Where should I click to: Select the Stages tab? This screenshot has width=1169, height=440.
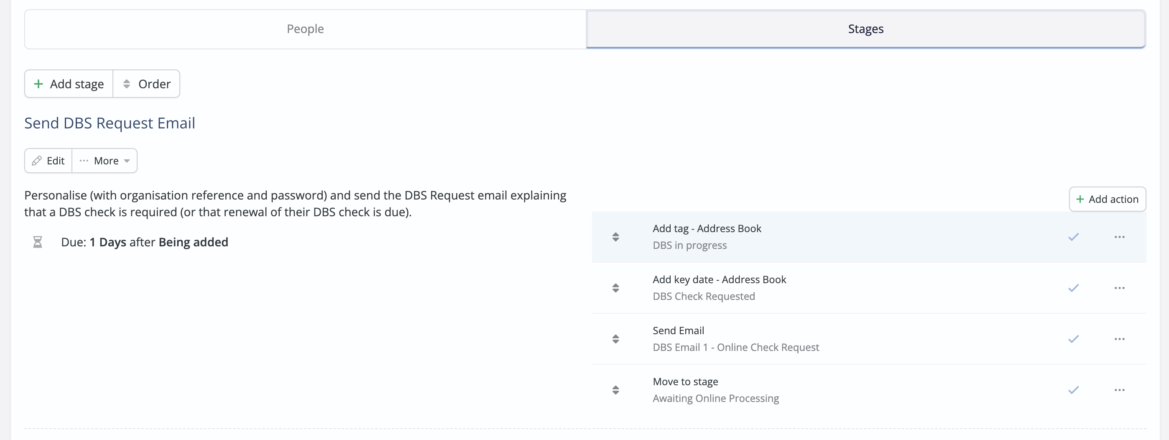click(865, 28)
